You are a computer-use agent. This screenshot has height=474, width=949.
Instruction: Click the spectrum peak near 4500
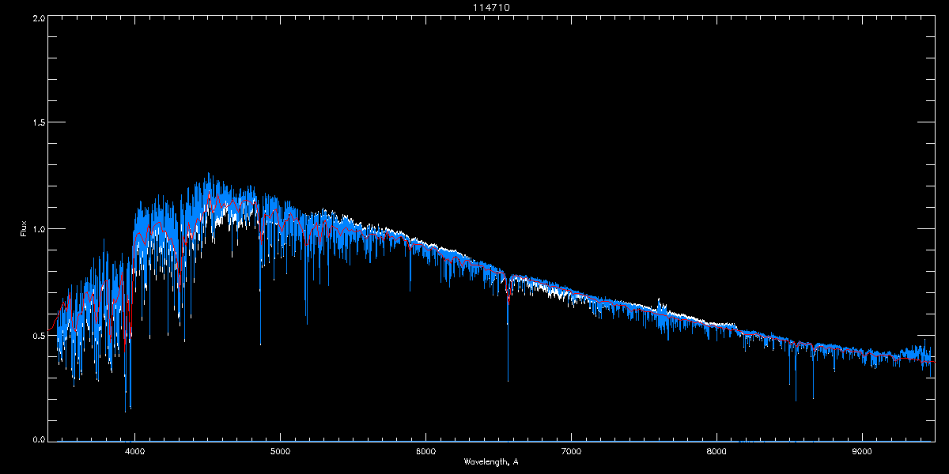click(209, 175)
